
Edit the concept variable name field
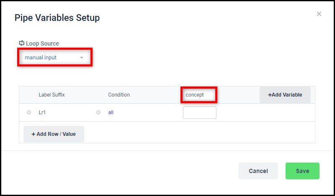pyautogui.click(x=199, y=95)
